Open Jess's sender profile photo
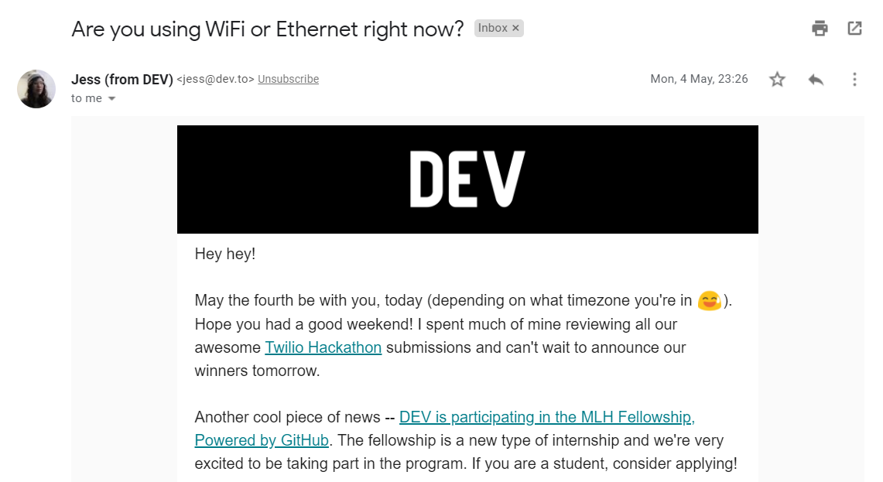Image resolution: width=883 pixels, height=482 pixels. 36,89
